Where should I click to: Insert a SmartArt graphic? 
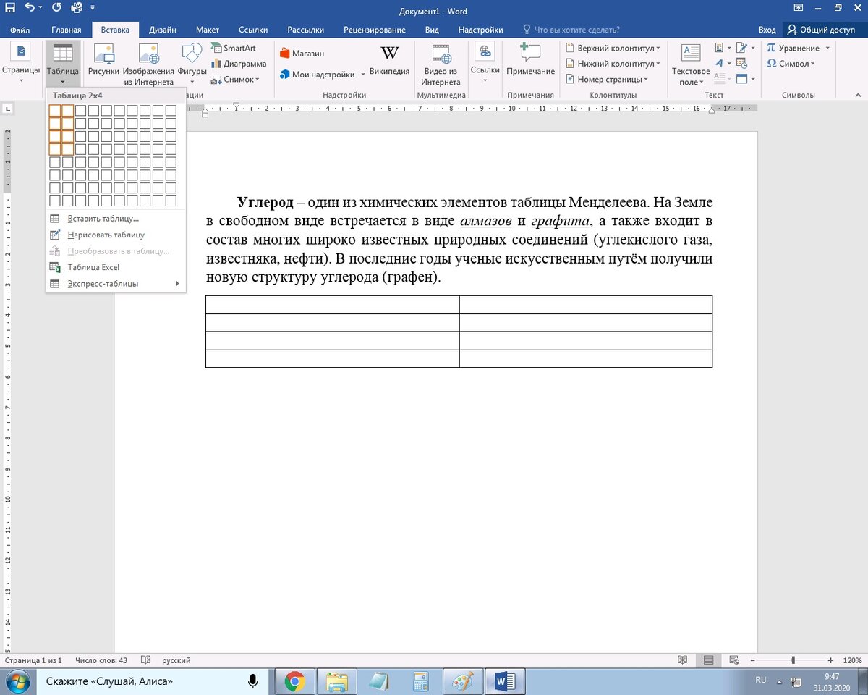coord(234,48)
